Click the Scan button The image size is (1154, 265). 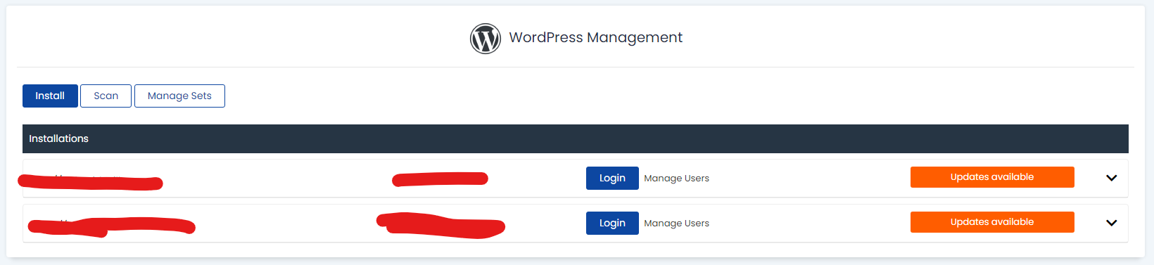pos(106,96)
